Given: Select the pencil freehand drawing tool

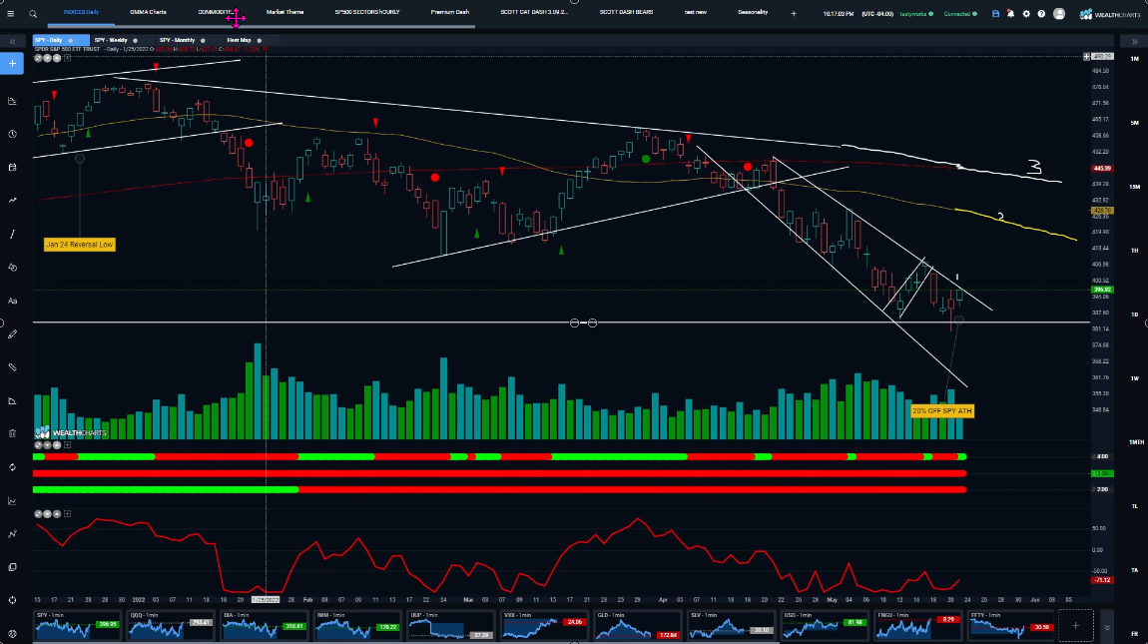Looking at the screenshot, I should (12, 334).
